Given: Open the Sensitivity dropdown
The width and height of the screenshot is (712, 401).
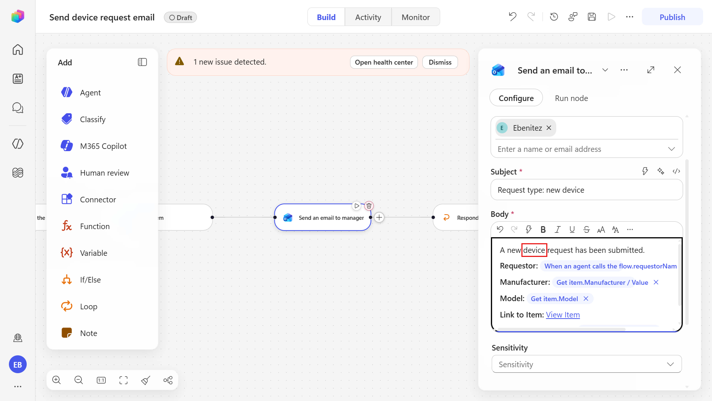Looking at the screenshot, I should point(587,364).
